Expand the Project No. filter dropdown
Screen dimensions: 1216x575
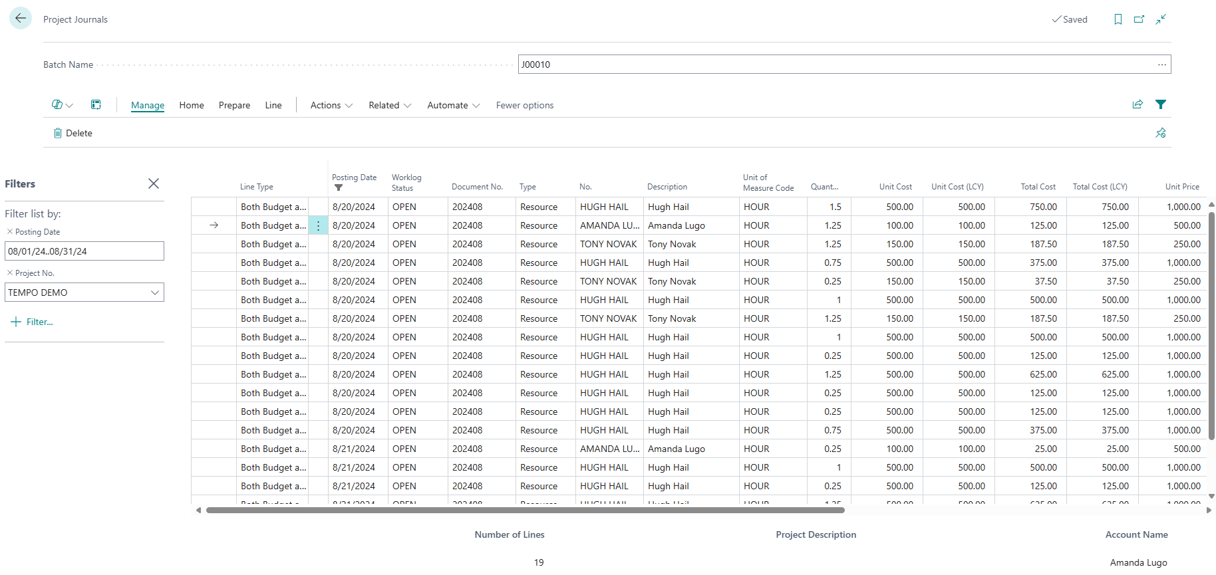(x=155, y=292)
